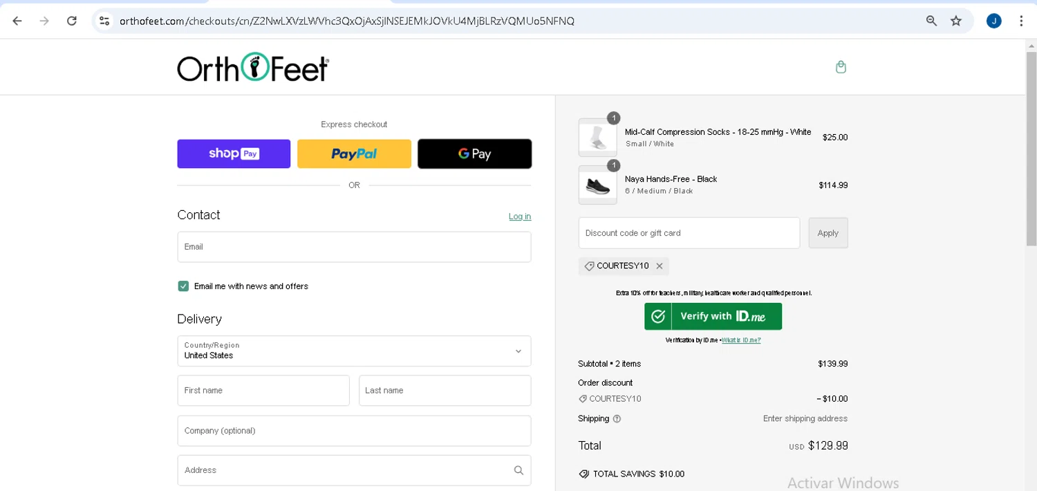The width and height of the screenshot is (1037, 491).
Task: Click Apply discount button
Action: [x=828, y=233]
